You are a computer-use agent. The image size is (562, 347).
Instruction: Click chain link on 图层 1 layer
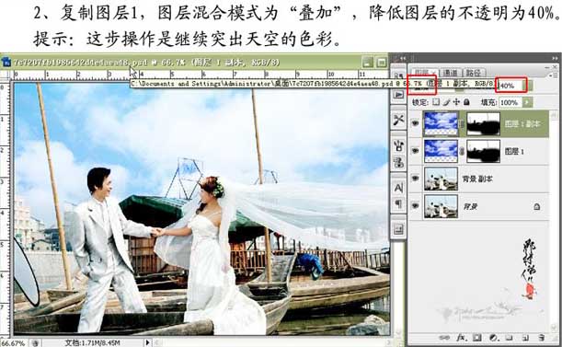click(462, 152)
